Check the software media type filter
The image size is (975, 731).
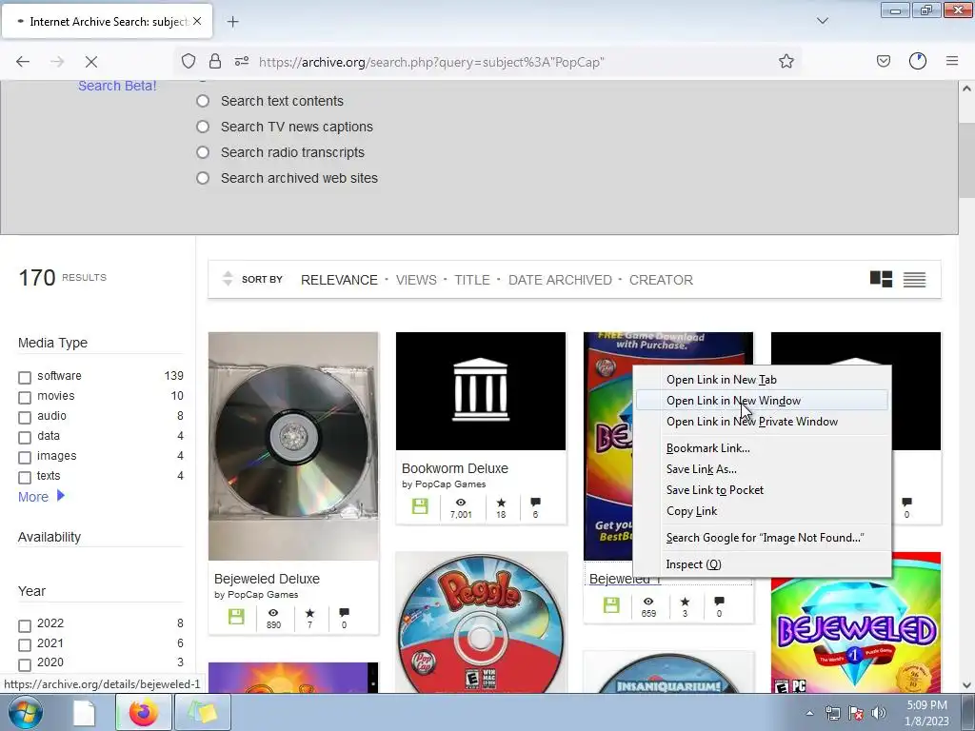25,377
